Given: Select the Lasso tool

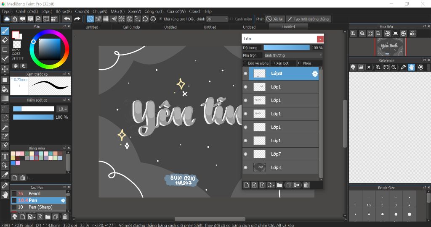Looking at the screenshot, I should tap(5, 118).
